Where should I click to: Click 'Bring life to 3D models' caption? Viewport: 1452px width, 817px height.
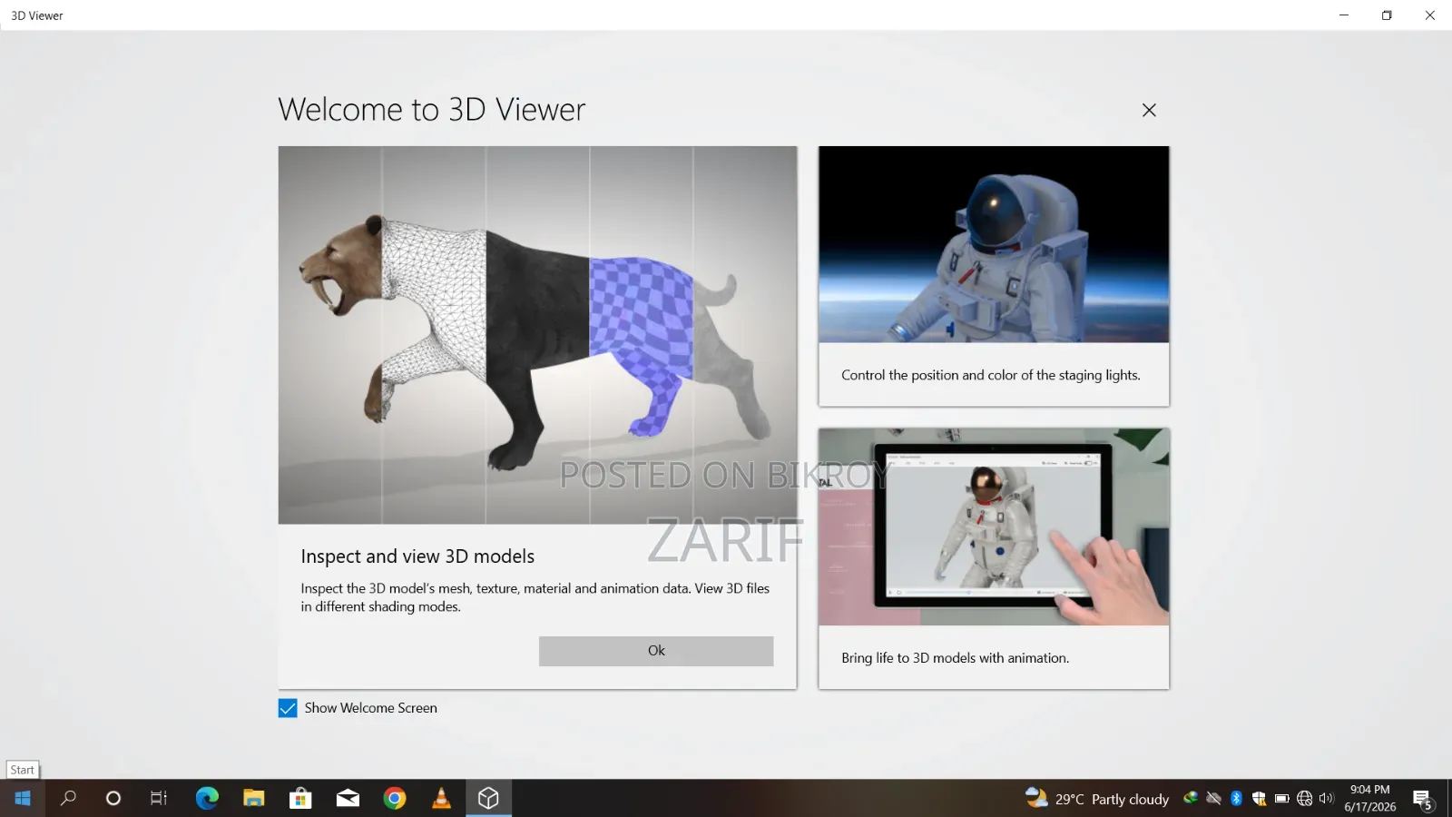click(955, 658)
